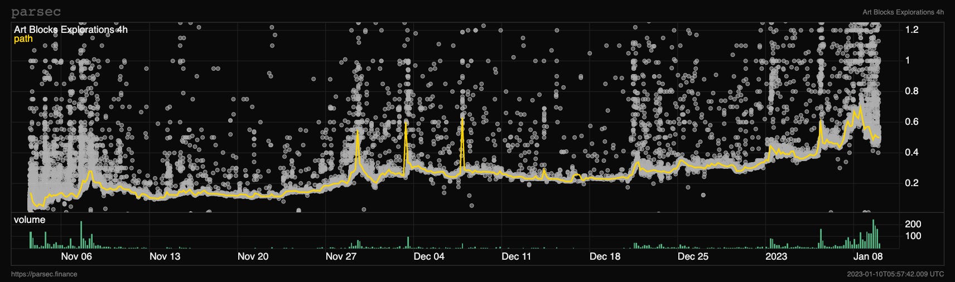Click the 'Nov 20' date axis label
The height and width of the screenshot is (282, 955).
[253, 256]
